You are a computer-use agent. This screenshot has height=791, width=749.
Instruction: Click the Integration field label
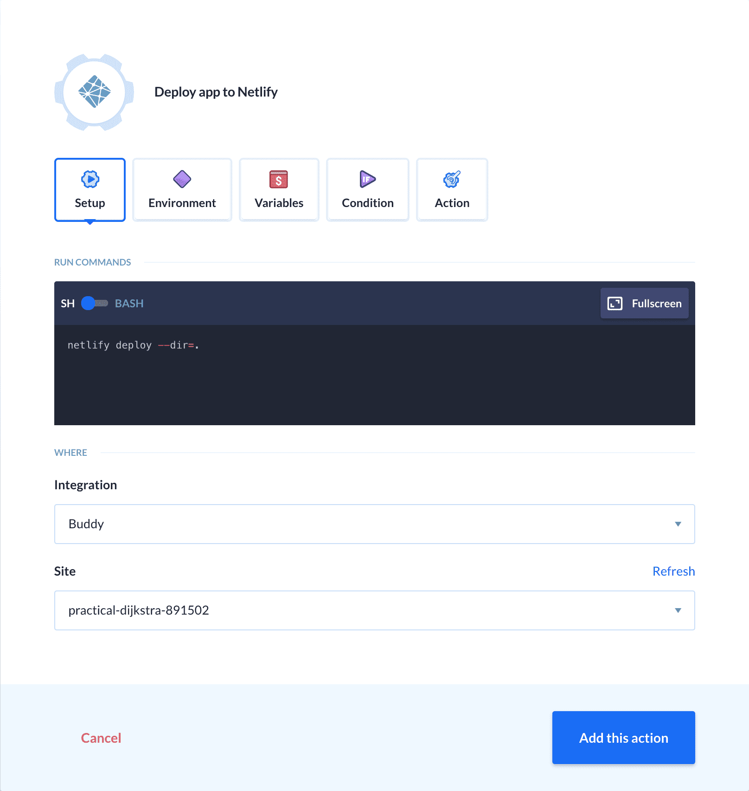point(86,485)
